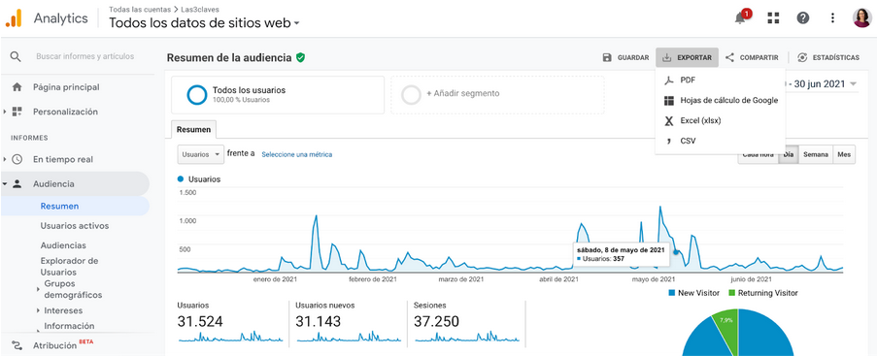877x356 pixels.
Task: Click the PDF file icon
Action: click(668, 81)
